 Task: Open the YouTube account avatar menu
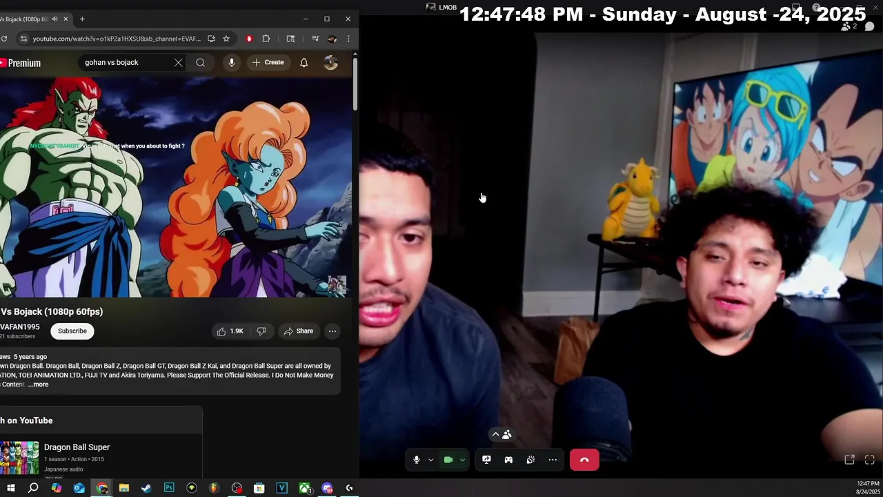(330, 62)
